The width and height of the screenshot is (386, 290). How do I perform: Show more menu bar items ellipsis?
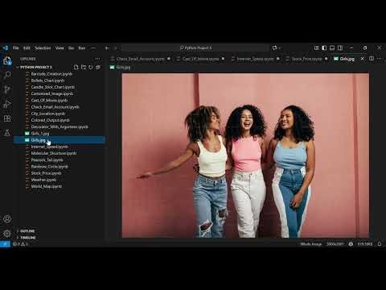(93, 48)
